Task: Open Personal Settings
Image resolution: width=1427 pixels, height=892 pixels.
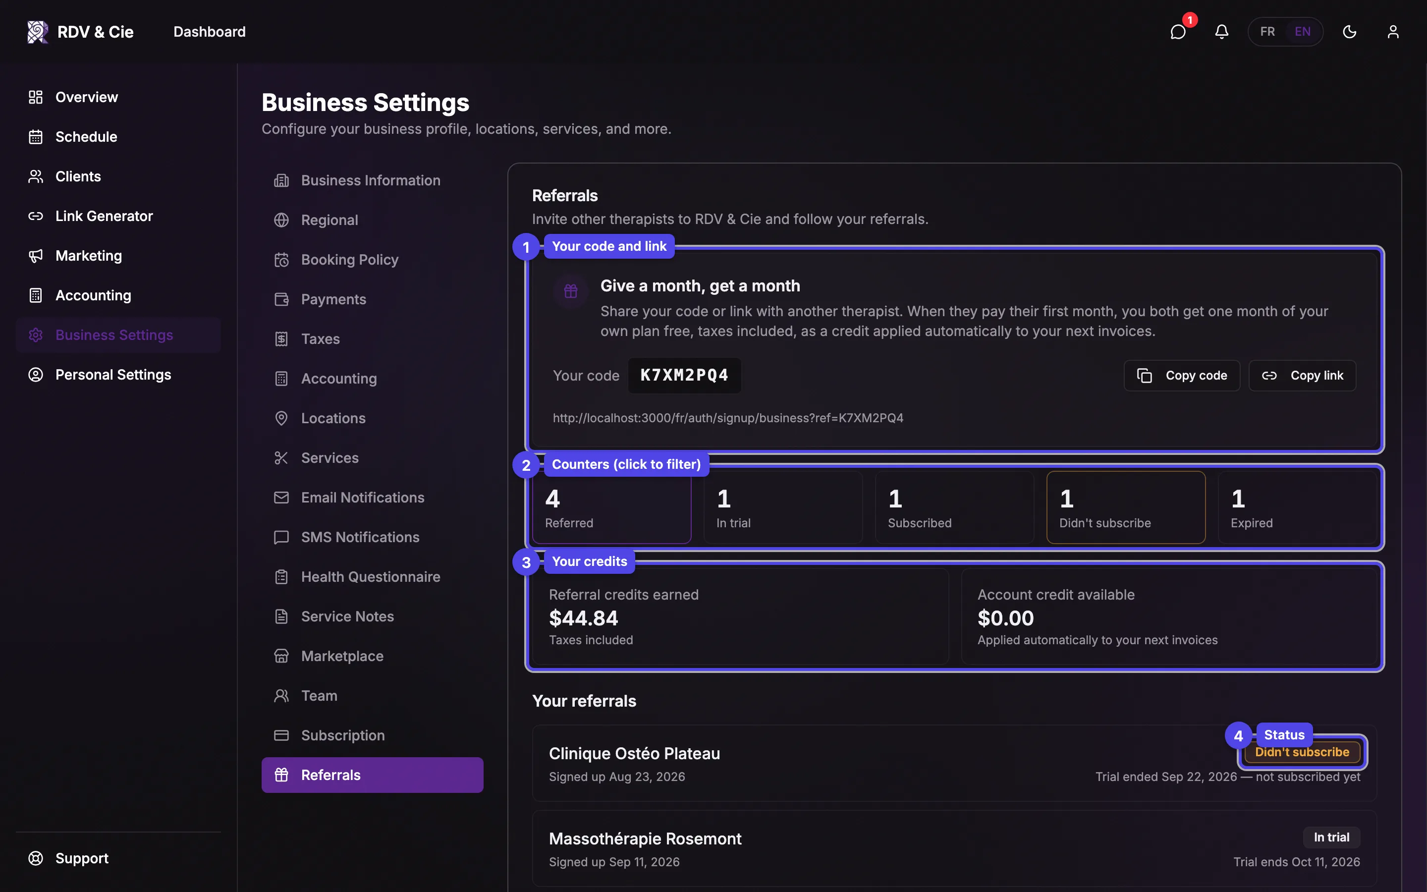Action: 118,375
